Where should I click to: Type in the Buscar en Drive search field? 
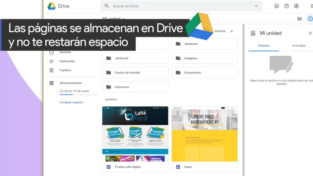click(x=181, y=6)
